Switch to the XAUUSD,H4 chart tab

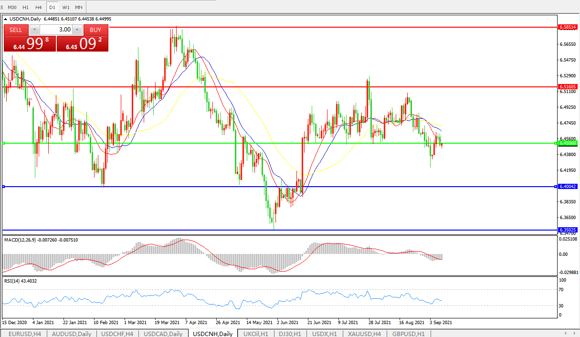[364, 334]
